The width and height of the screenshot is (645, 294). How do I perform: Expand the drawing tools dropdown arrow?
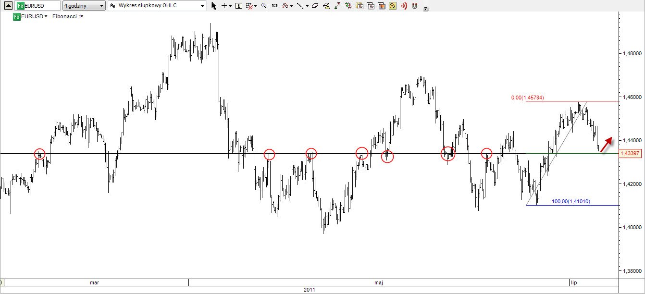(308, 6)
